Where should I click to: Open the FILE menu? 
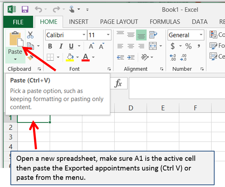18,22
